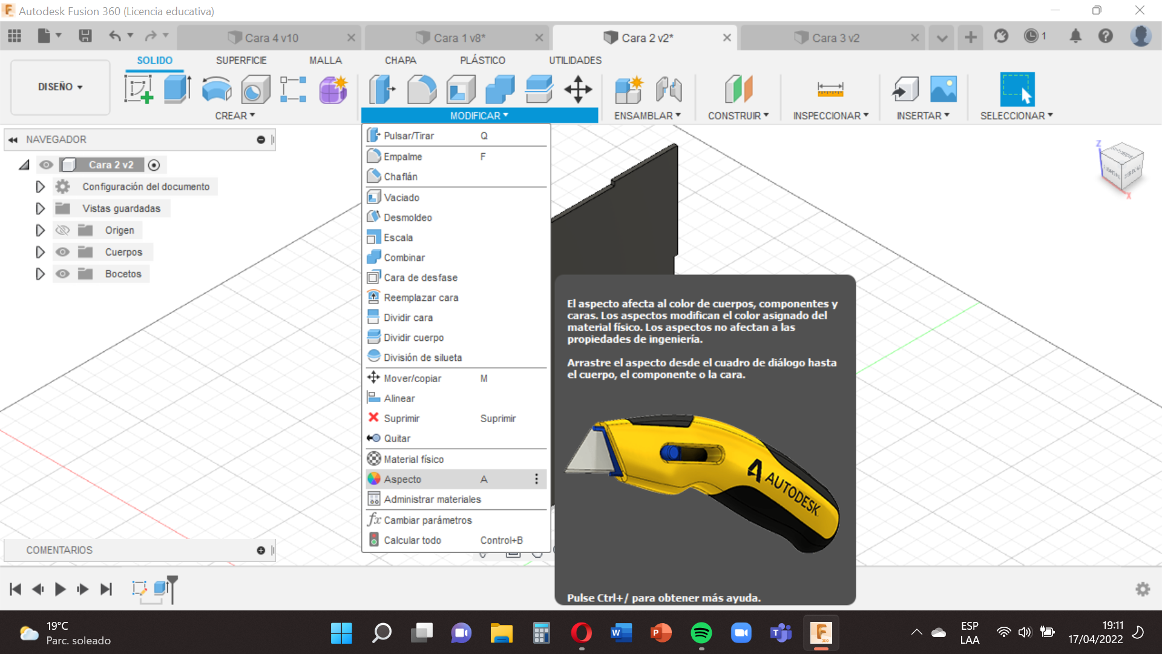
Task: Select the Fillet toolbar icon
Action: 422,90
